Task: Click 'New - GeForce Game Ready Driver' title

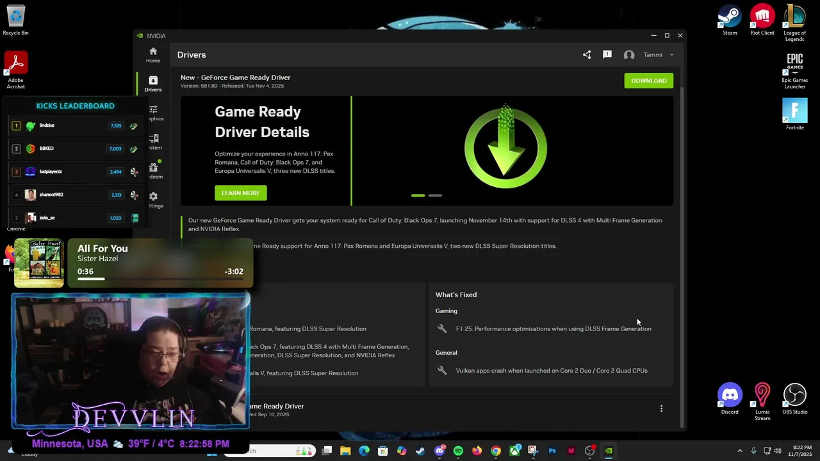Action: [235, 77]
